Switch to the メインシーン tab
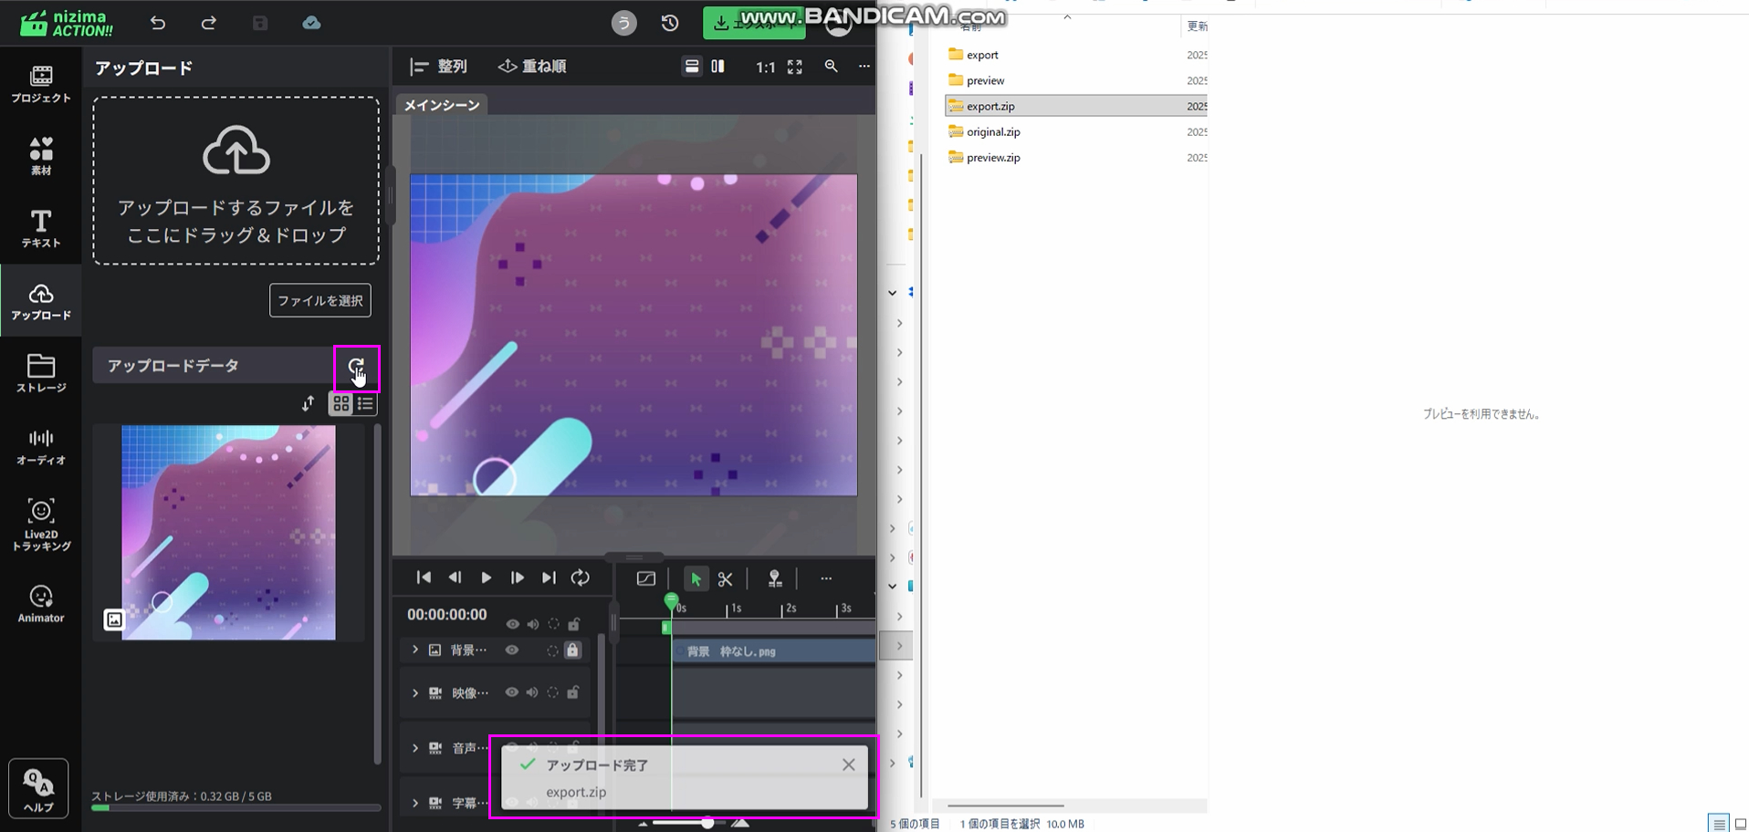 [442, 105]
